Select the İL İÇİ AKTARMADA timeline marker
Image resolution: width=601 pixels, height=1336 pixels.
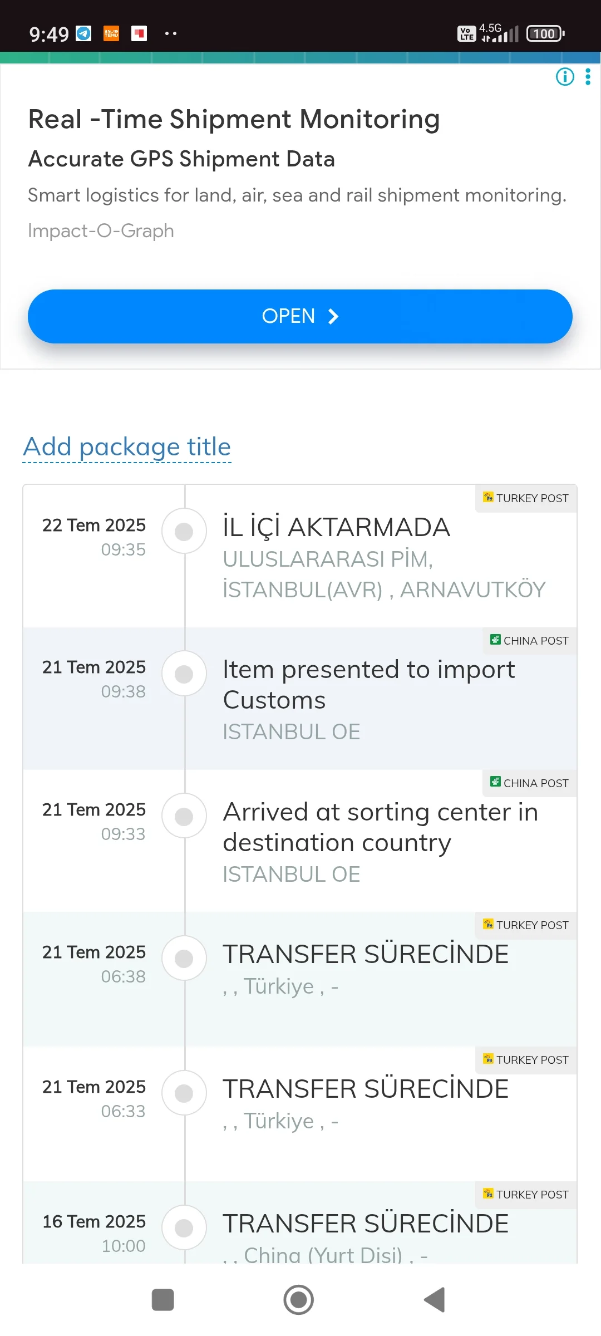coord(184,531)
